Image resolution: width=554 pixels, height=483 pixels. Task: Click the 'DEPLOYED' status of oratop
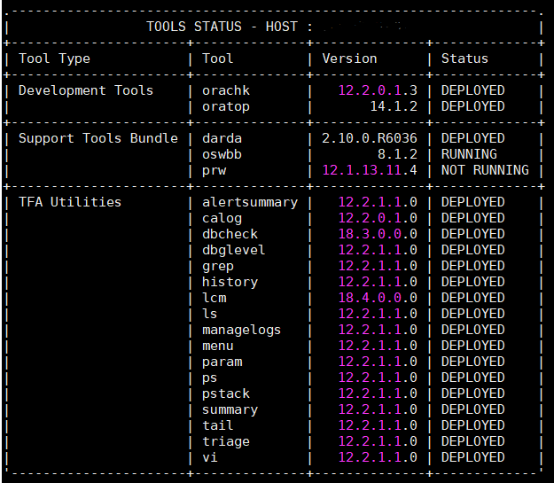[472, 106]
